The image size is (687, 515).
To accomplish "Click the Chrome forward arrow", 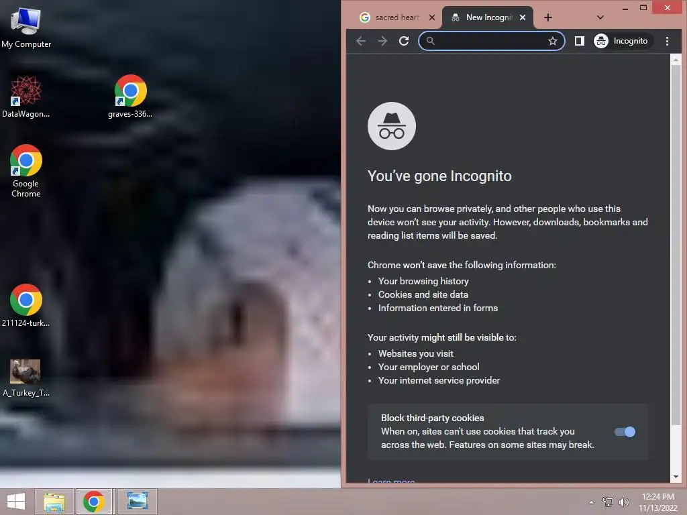I will pos(382,41).
